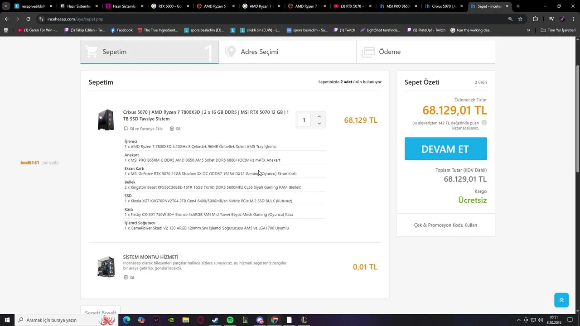Open the tab search dropdown arrow
580x326 pixels.
(6, 6)
